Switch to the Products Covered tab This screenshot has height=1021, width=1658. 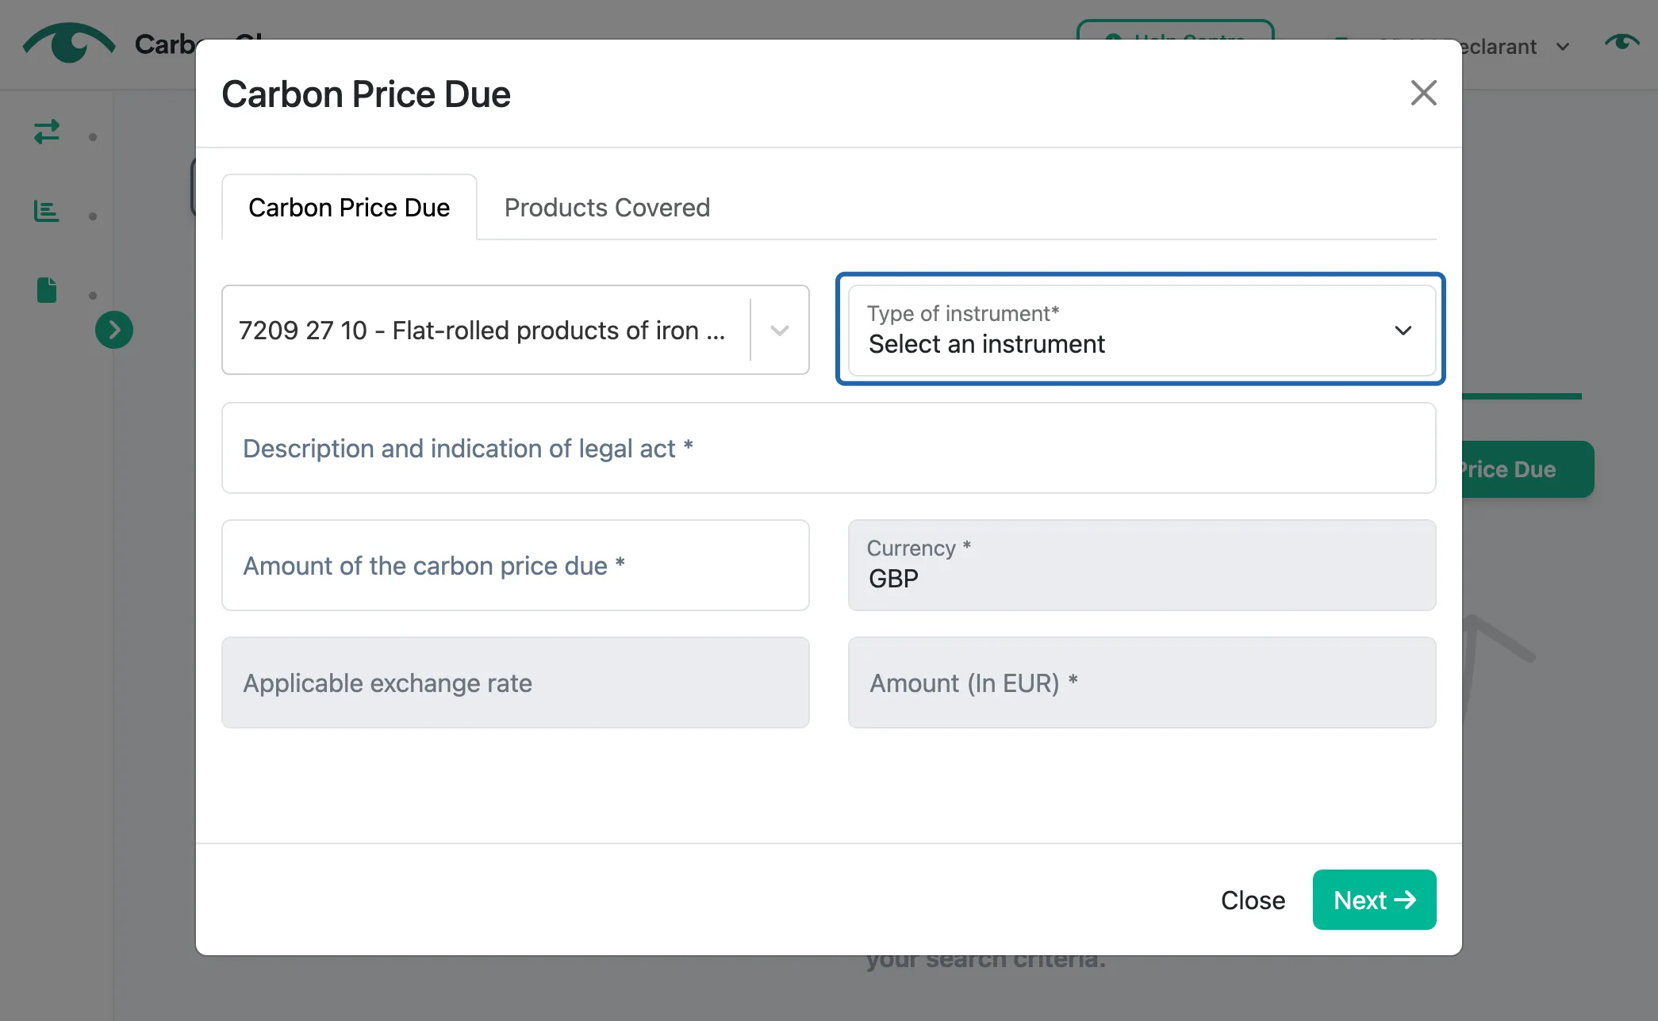[x=607, y=208]
